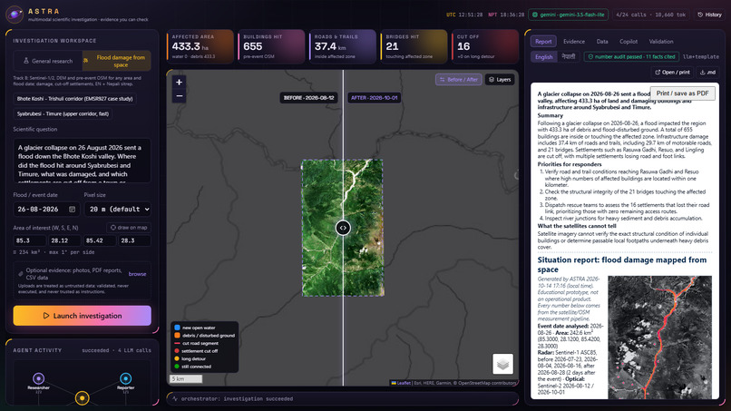Click the Situation report heading
The height and width of the screenshot is (411, 731).
[x=622, y=265]
